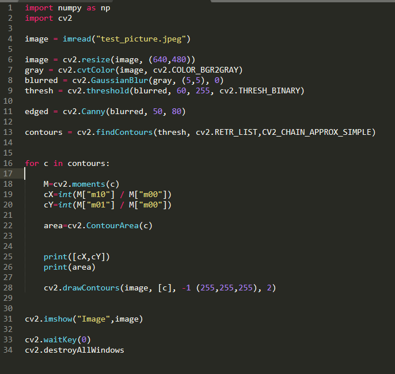
Task: Click the "GaussianBlur" method name
Action: pyautogui.click(x=119, y=81)
